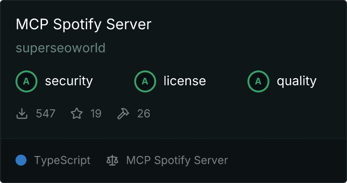Image resolution: width=347 pixels, height=183 pixels.
Task: Click the 547 downloads count
Action: 46,113
